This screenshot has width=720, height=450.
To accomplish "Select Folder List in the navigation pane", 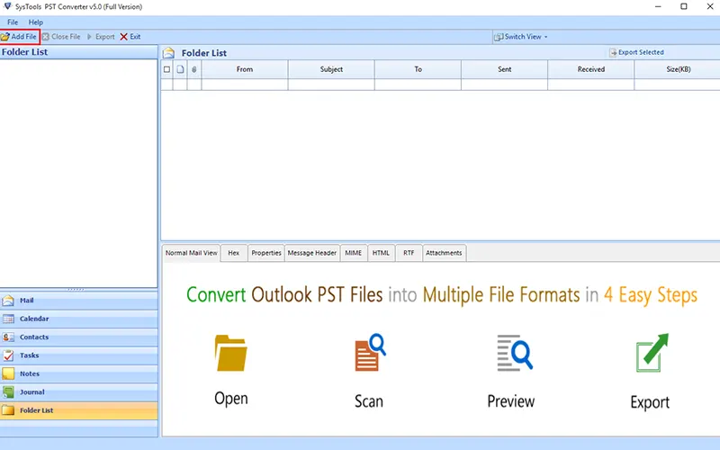I will tap(79, 410).
